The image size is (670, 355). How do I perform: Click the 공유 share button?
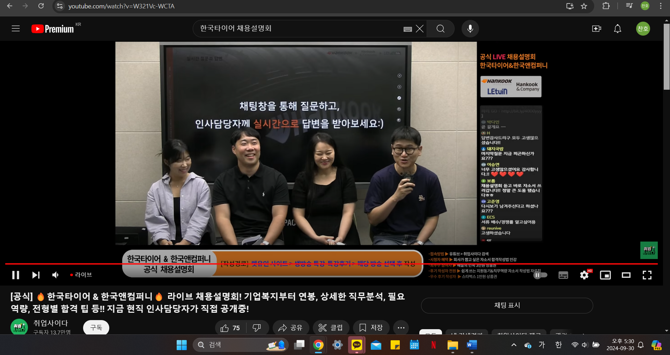click(290, 328)
